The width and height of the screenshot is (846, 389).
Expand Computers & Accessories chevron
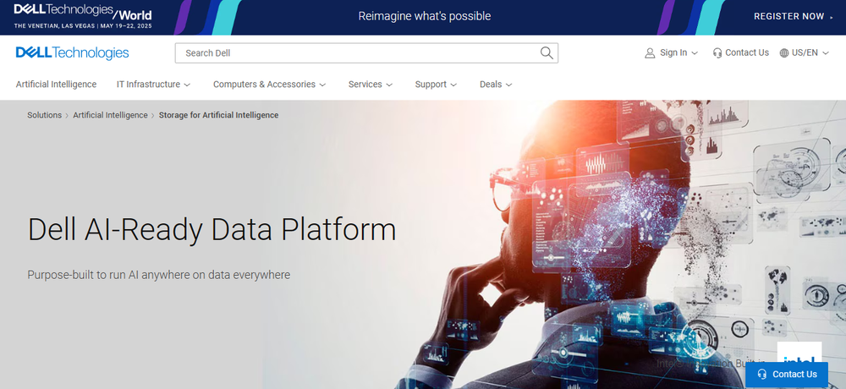tap(322, 85)
